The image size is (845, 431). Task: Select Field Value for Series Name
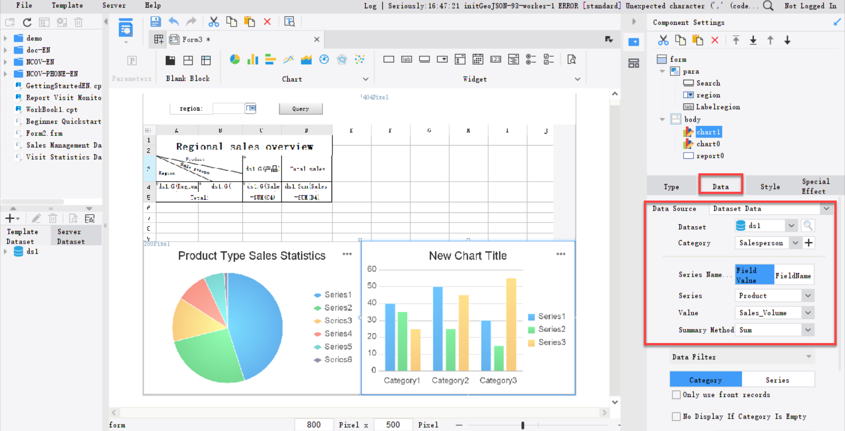(754, 275)
